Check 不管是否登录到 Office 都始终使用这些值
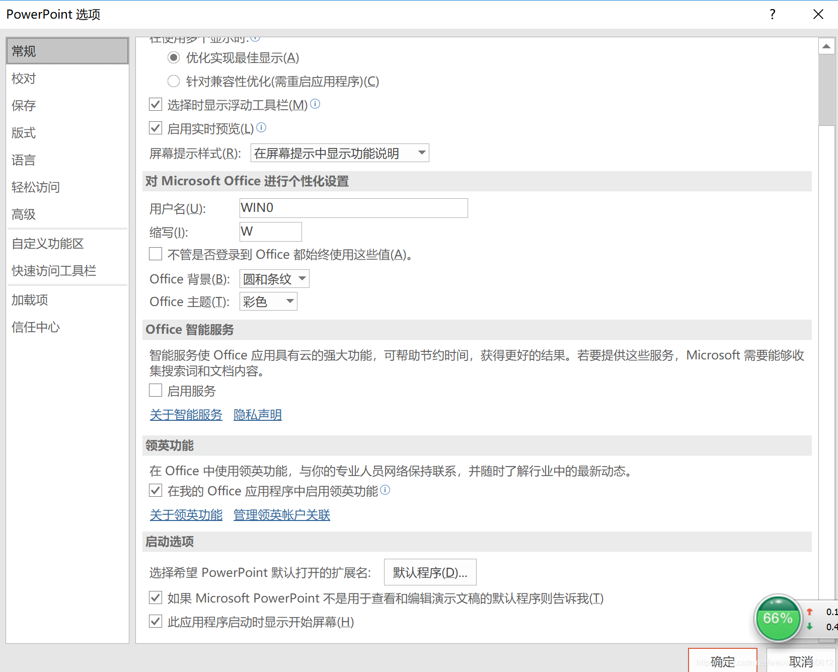838x672 pixels. (156, 254)
